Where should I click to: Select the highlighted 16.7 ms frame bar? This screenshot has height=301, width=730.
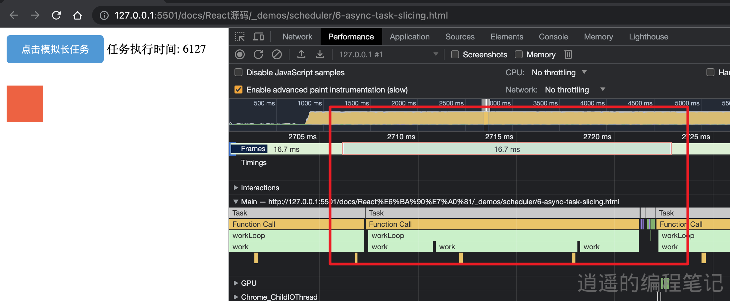click(x=507, y=149)
